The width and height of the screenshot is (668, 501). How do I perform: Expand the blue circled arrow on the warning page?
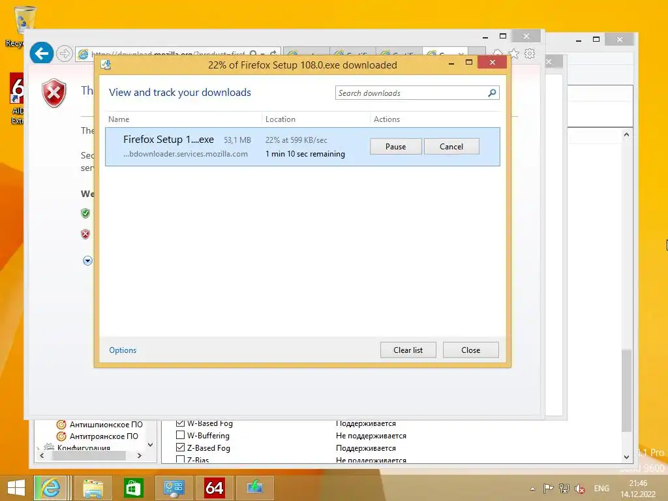tap(87, 261)
